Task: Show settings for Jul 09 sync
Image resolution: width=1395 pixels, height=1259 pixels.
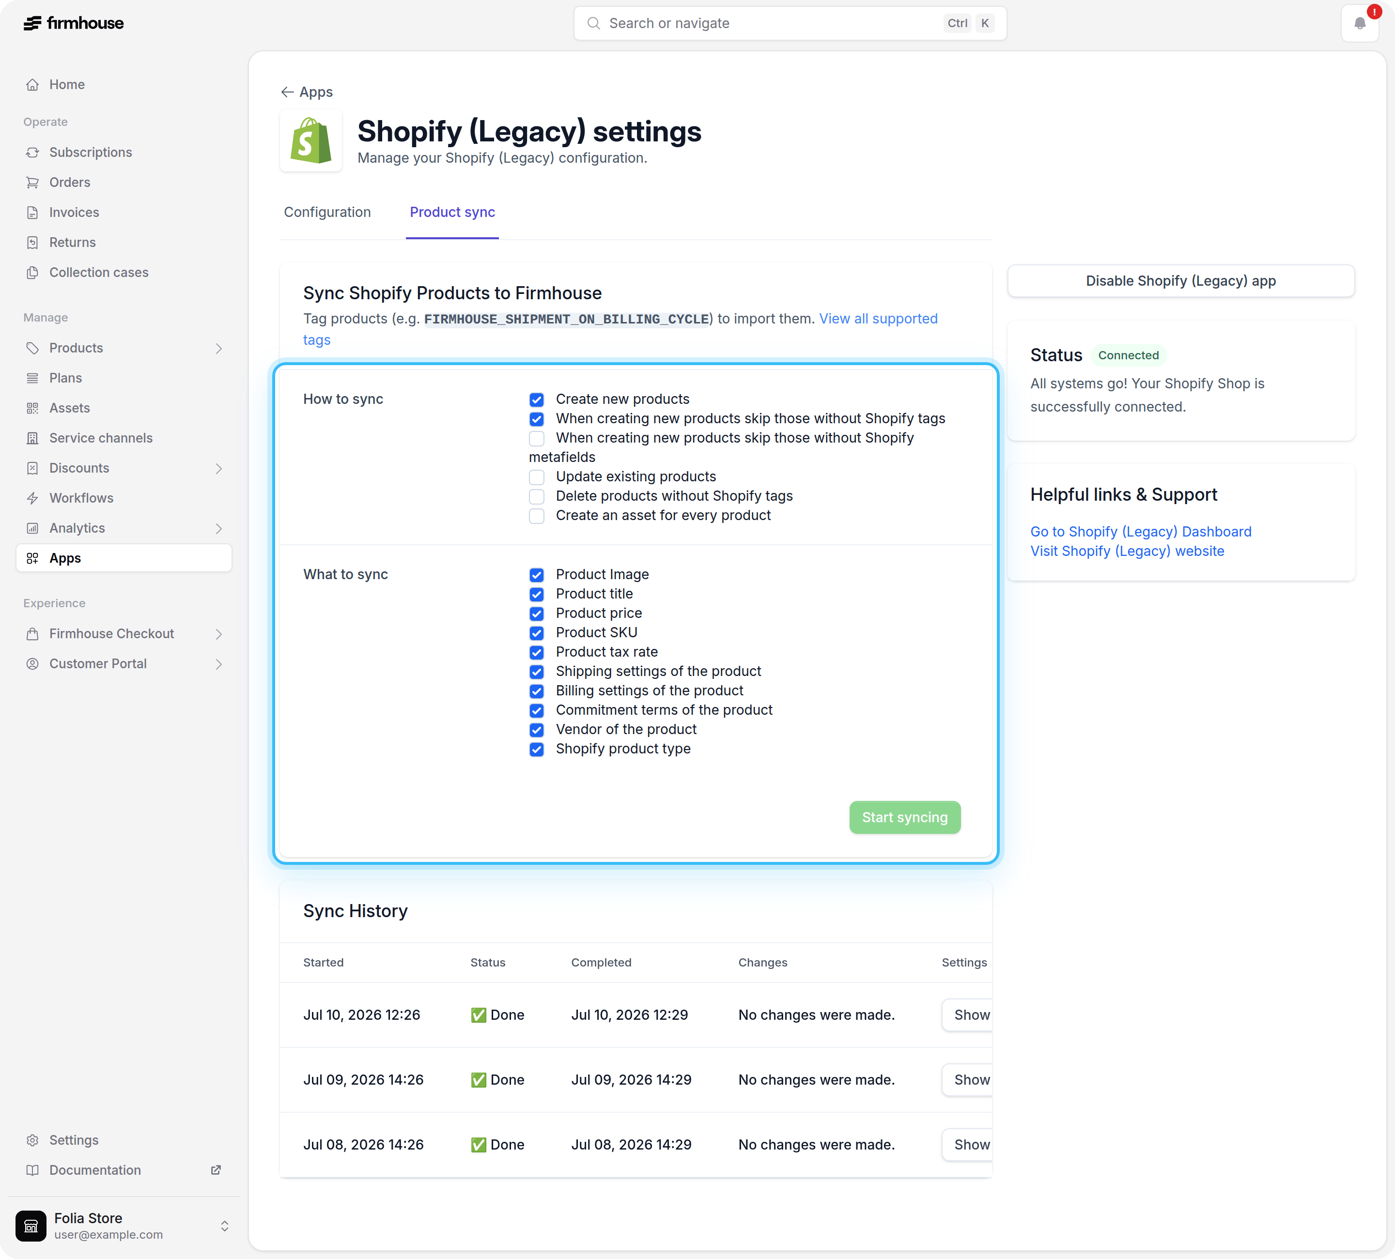Action: (x=967, y=1080)
